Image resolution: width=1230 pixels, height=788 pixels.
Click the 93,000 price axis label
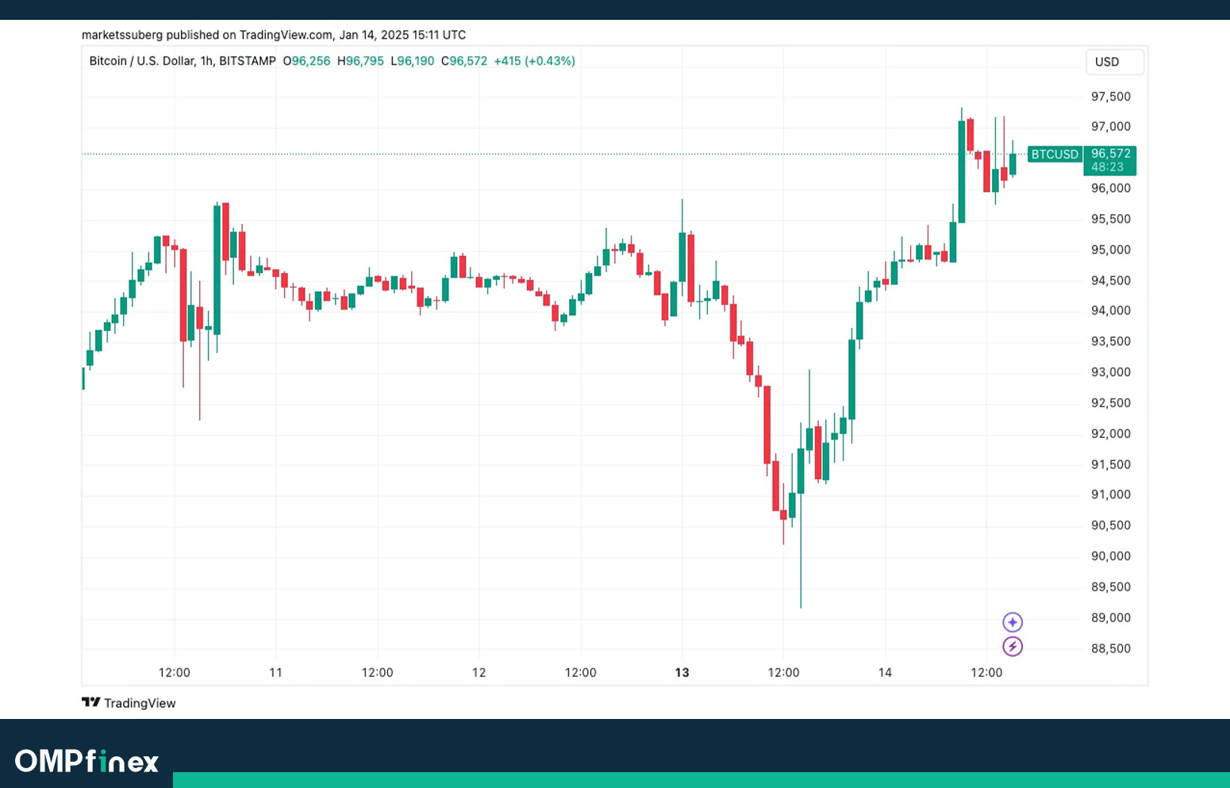click(x=1110, y=372)
